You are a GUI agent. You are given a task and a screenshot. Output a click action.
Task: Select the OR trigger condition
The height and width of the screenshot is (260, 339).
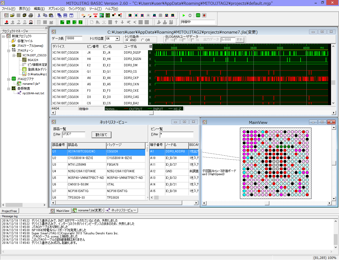[142, 40]
